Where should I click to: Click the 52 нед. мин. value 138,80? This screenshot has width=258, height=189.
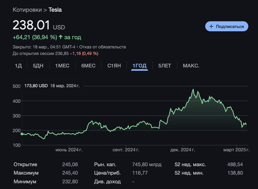coord(235,173)
